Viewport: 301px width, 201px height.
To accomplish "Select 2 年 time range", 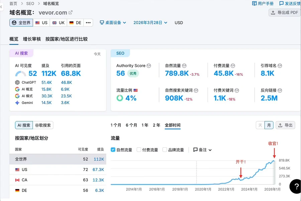I will pyautogui.click(x=157, y=125).
